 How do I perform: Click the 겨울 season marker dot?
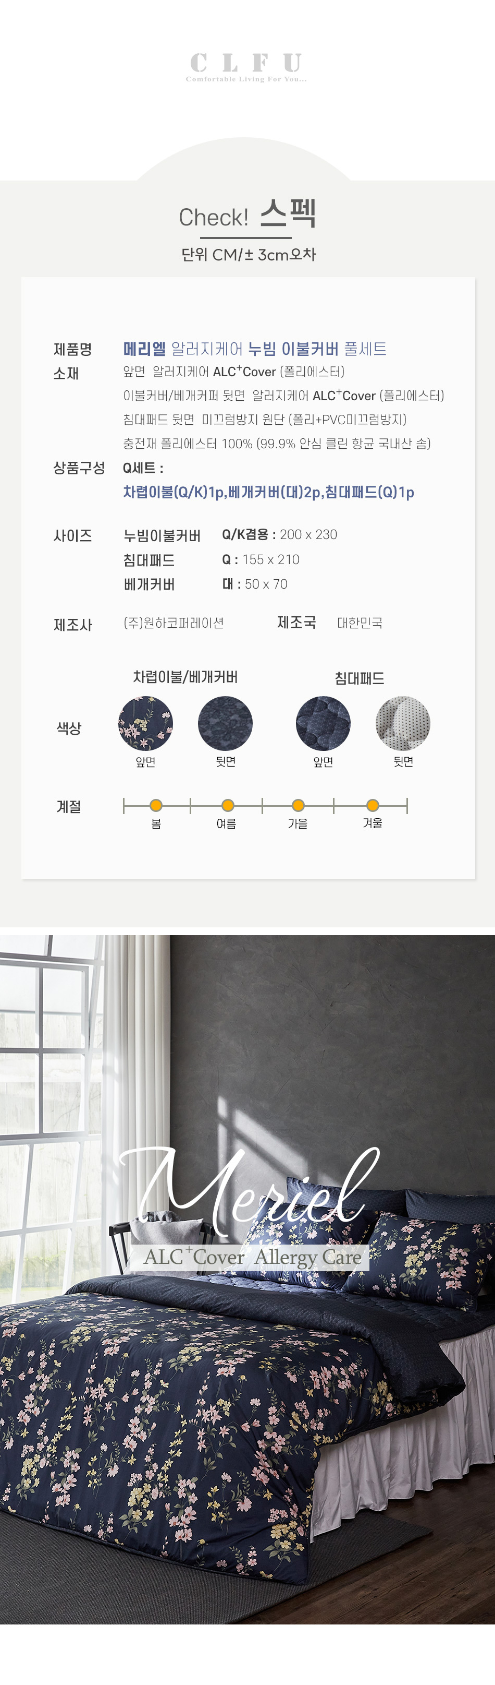(372, 805)
